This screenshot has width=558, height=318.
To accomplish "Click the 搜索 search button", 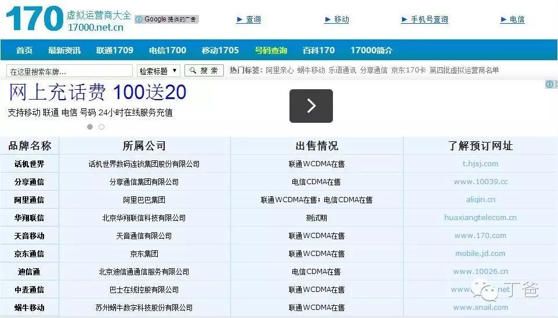I will tap(204, 70).
